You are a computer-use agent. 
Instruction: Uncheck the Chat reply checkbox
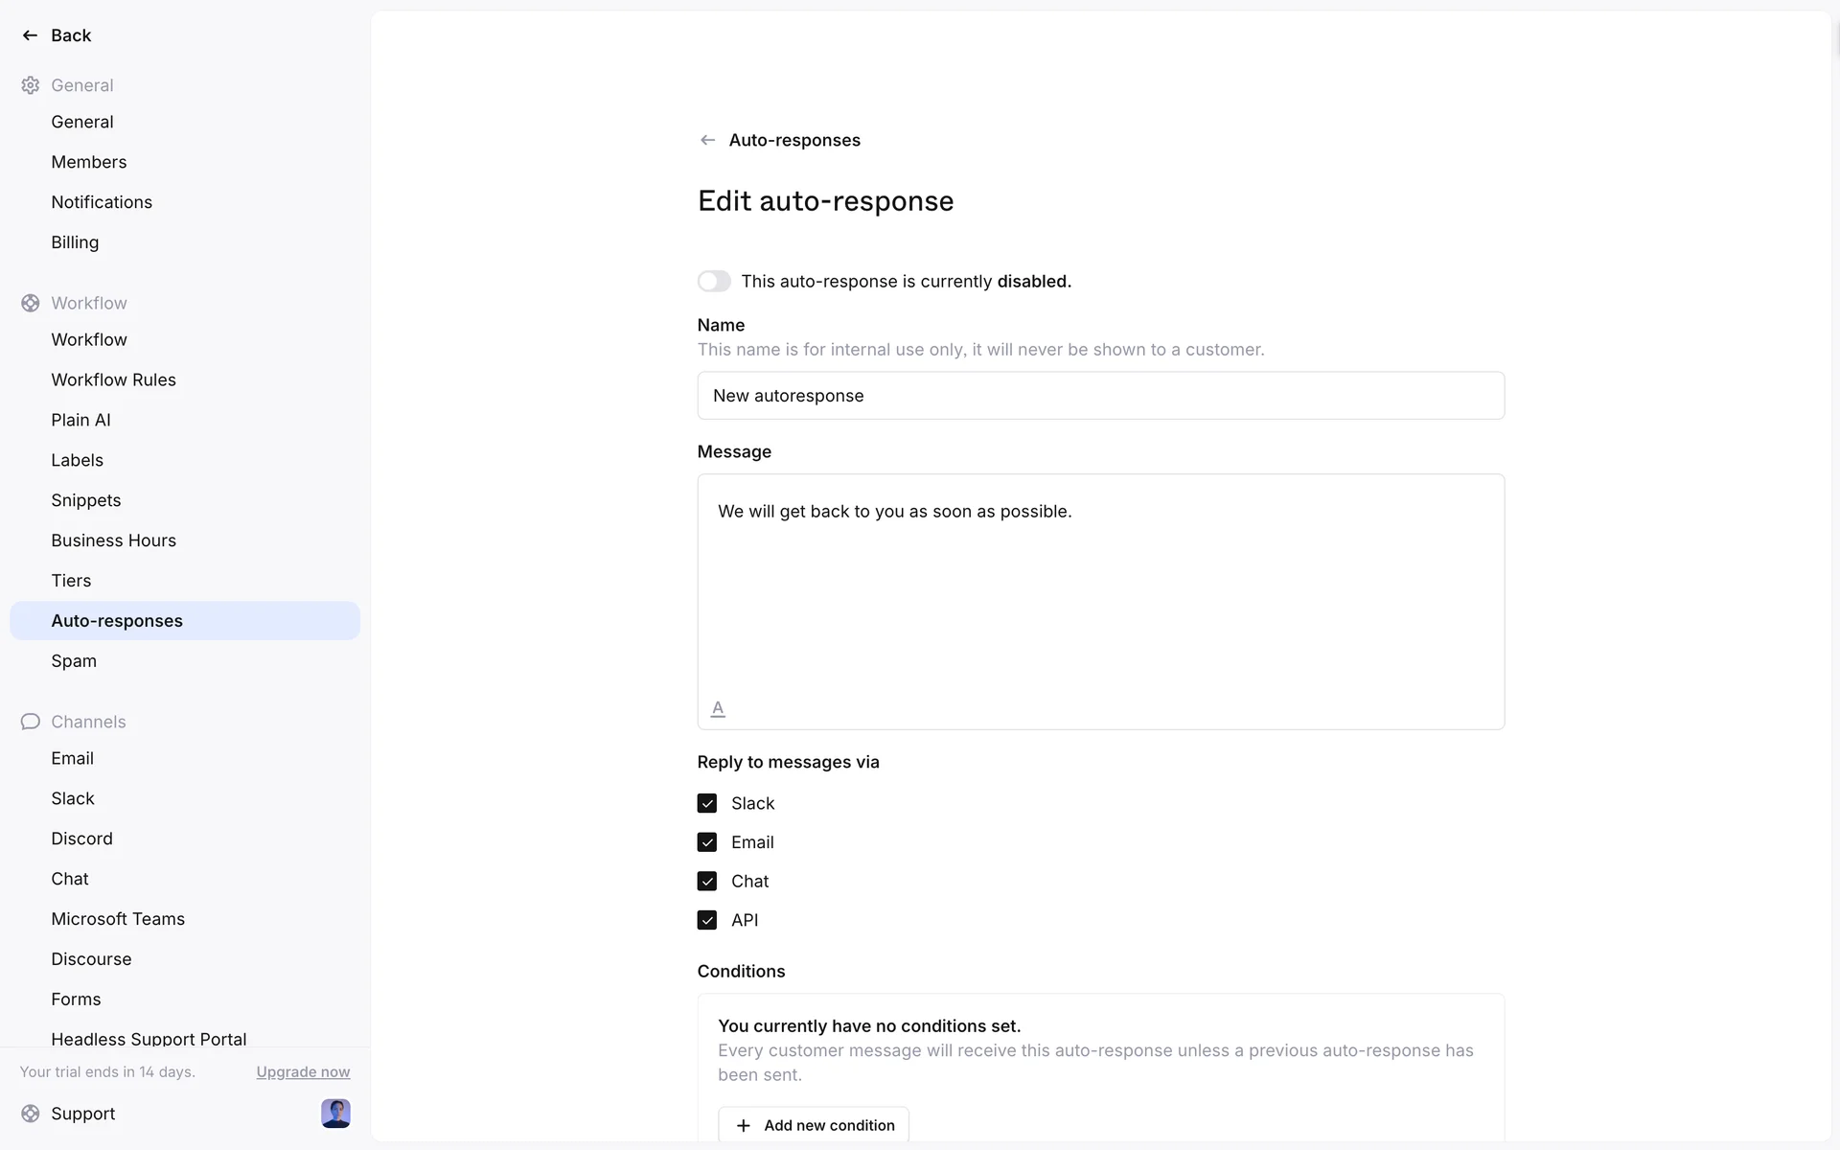tap(707, 881)
